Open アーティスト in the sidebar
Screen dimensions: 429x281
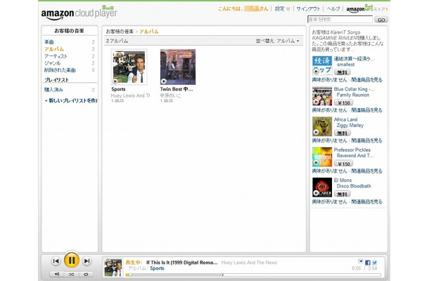(56, 56)
